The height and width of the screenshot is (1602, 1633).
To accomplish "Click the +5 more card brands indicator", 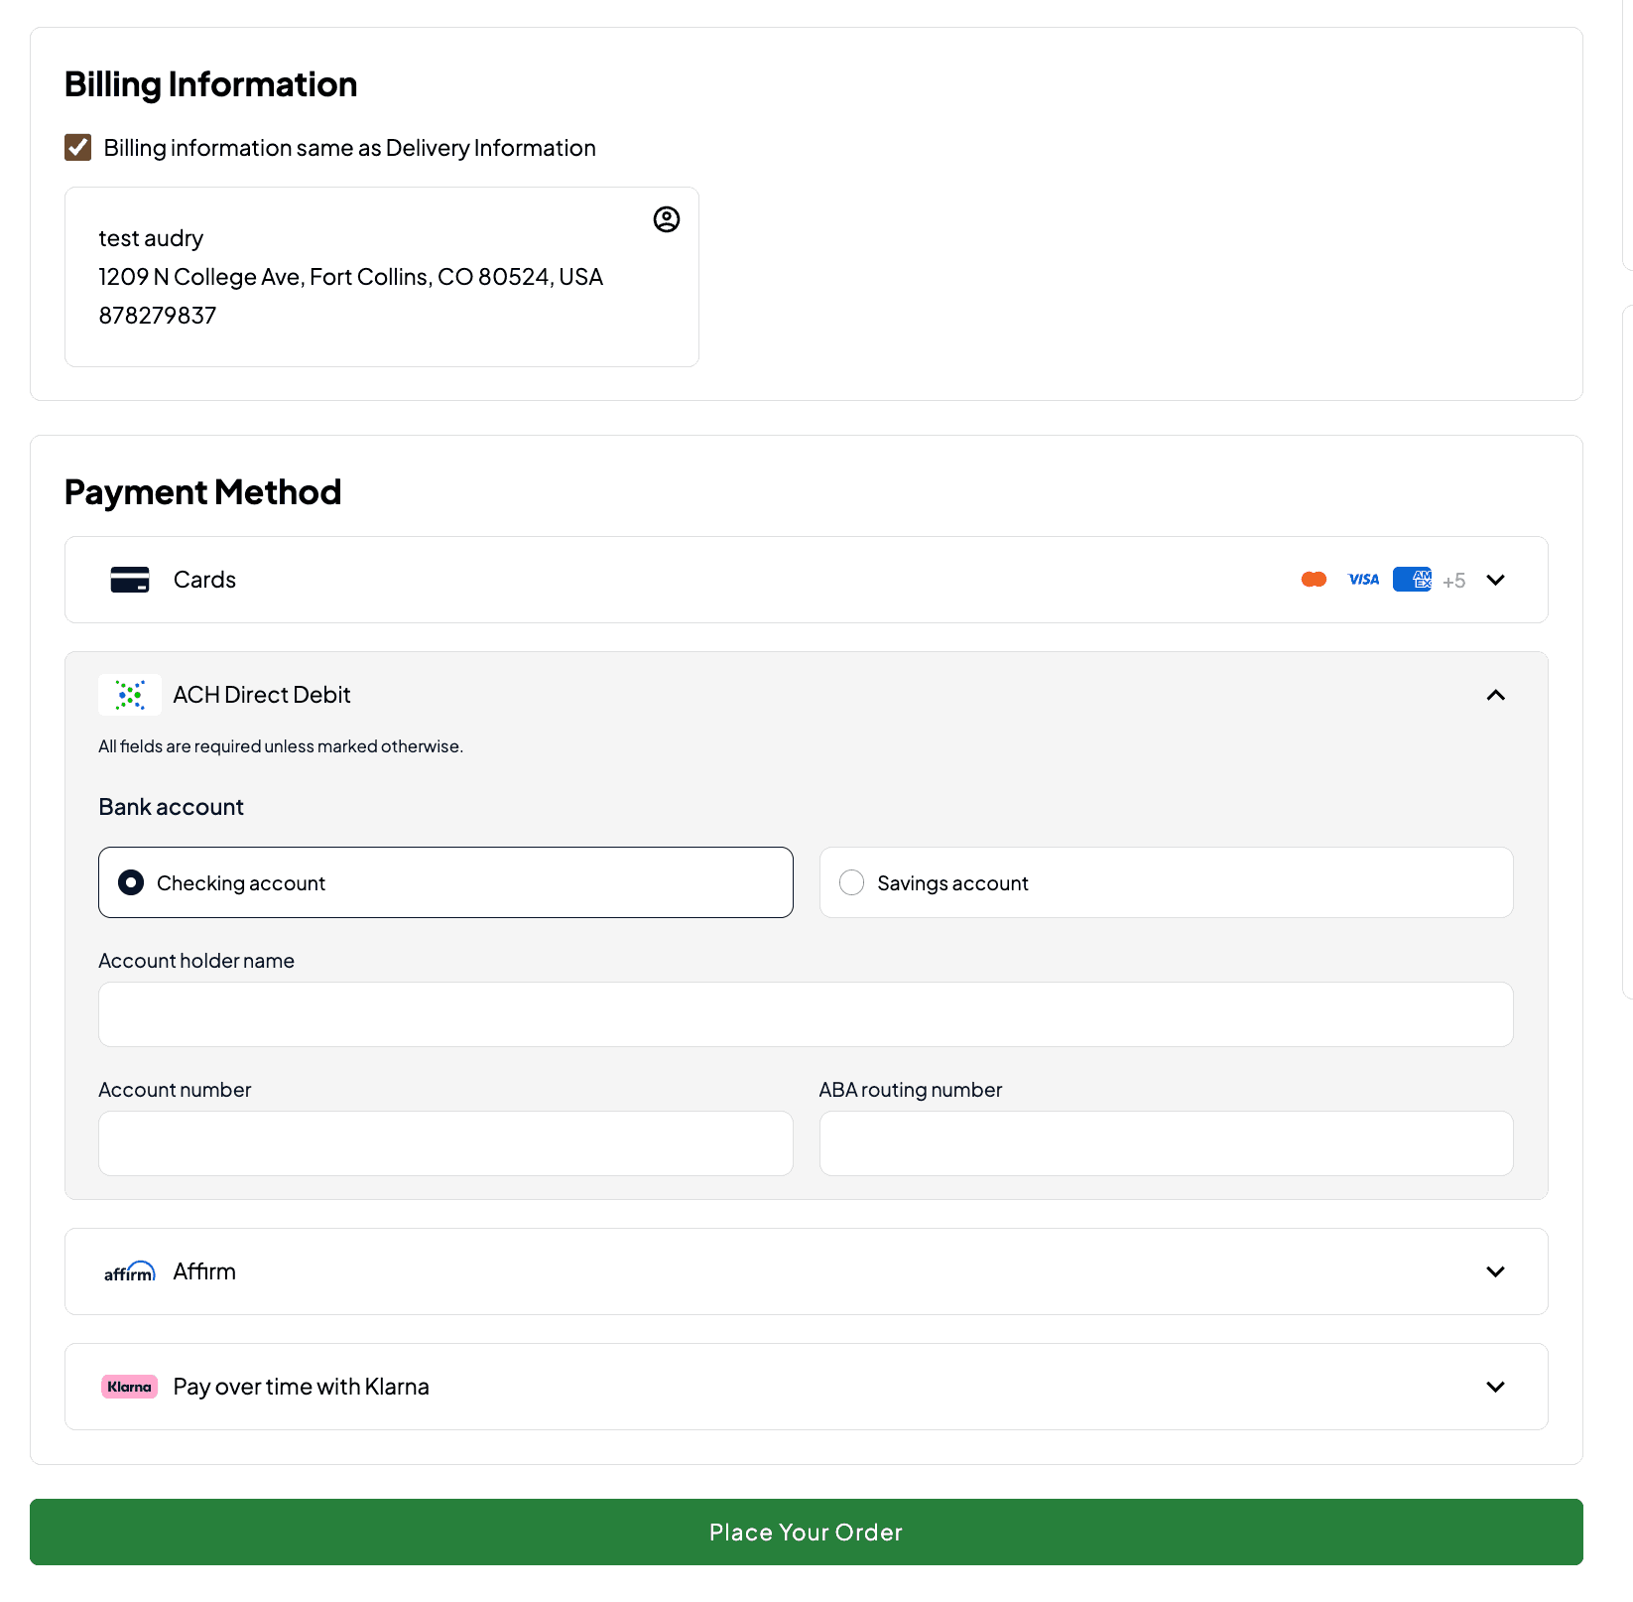I will tap(1454, 582).
